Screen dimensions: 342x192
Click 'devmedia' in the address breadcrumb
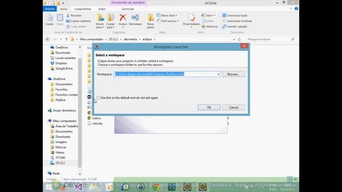coord(130,39)
